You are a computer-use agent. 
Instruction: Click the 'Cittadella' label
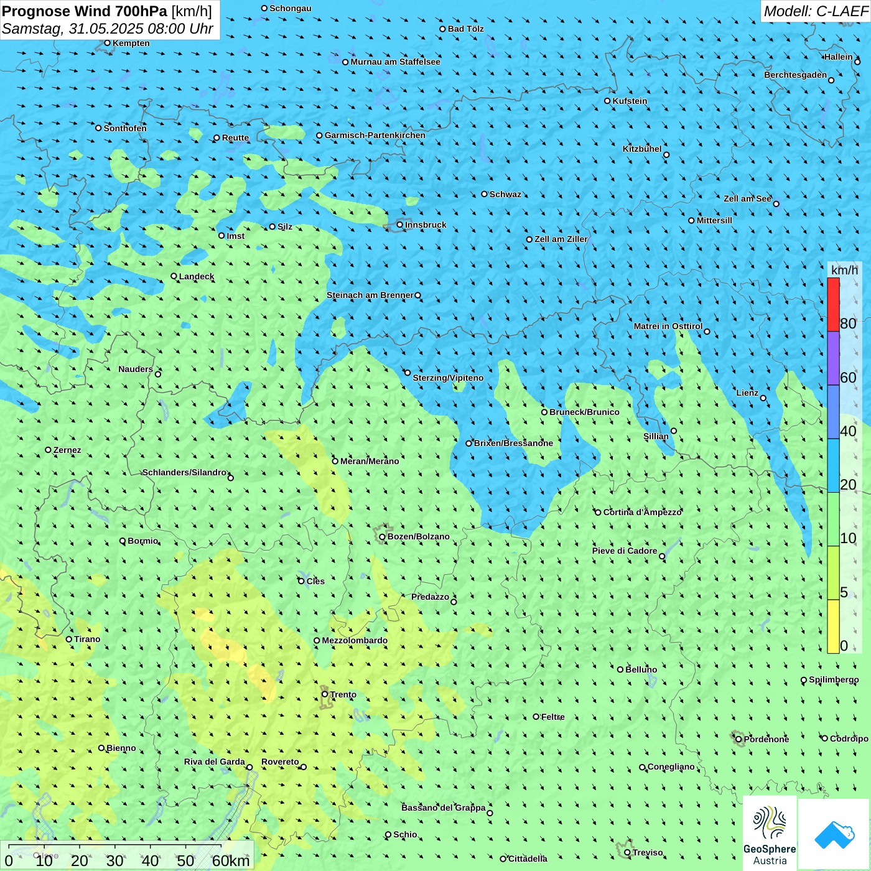528,859
